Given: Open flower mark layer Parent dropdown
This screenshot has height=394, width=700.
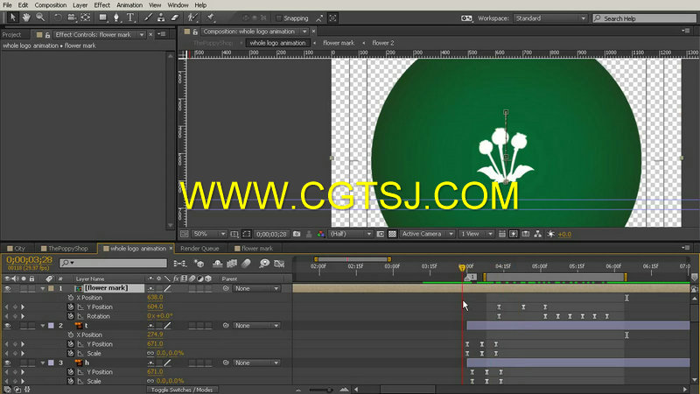Looking at the screenshot, I should coord(256,289).
